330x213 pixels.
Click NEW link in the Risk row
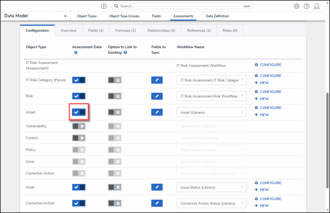pyautogui.click(x=262, y=99)
